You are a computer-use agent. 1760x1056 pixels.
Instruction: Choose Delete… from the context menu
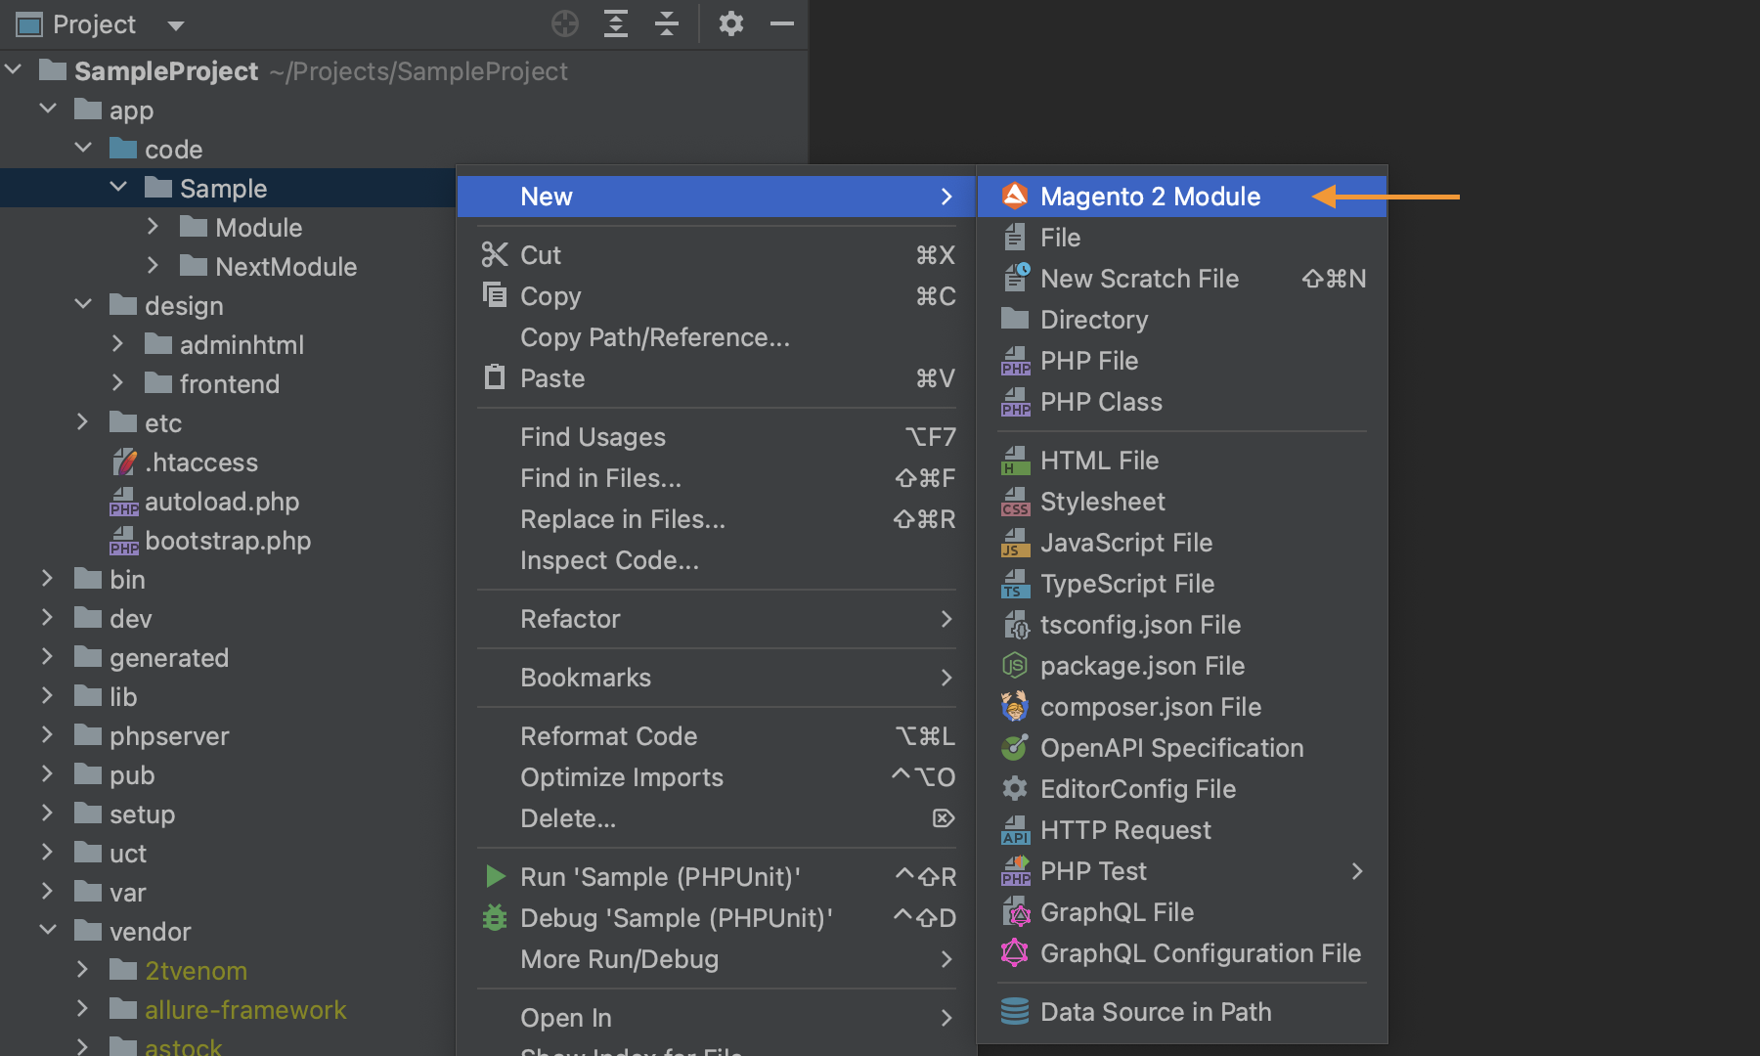point(717,818)
